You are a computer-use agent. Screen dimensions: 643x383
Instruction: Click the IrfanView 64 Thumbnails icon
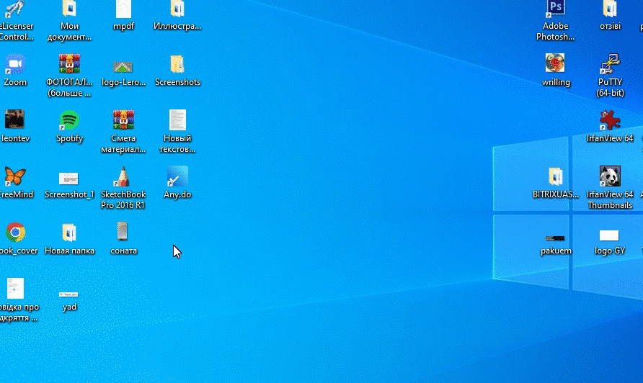610,177
